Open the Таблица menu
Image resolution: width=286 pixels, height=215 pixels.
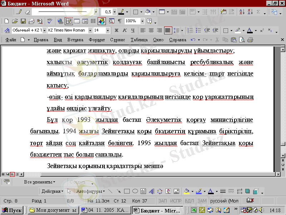139,40
